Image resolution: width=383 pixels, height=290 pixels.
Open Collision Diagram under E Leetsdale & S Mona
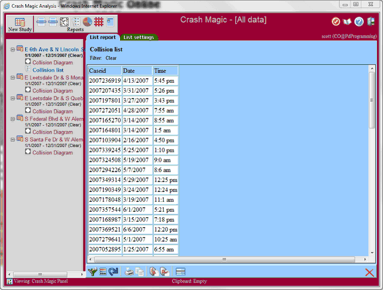click(x=52, y=91)
